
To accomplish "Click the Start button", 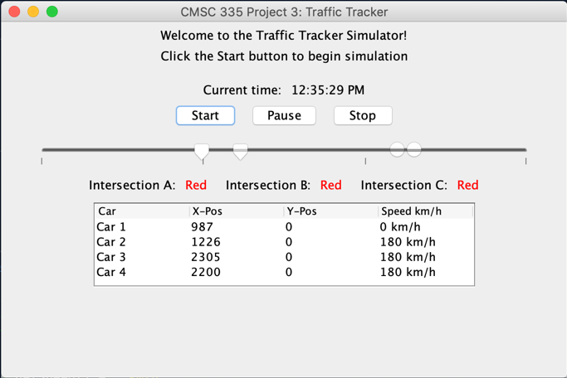I will click(205, 115).
